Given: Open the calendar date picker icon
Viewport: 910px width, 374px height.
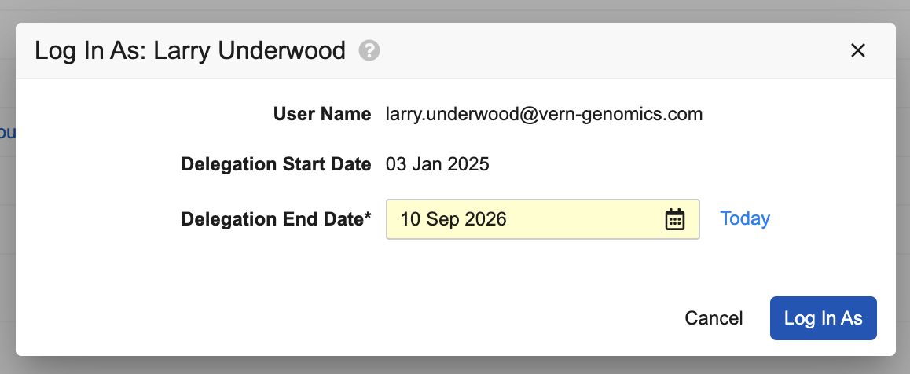Looking at the screenshot, I should (675, 219).
